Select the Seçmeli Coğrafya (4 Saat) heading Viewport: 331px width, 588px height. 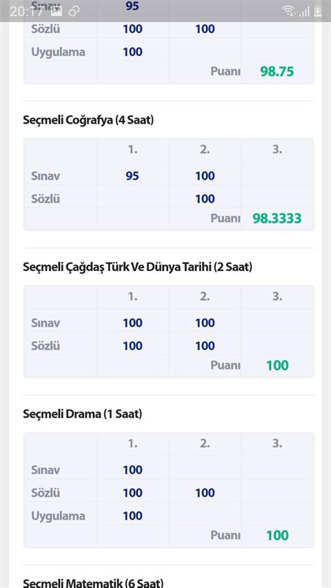pyautogui.click(x=89, y=120)
